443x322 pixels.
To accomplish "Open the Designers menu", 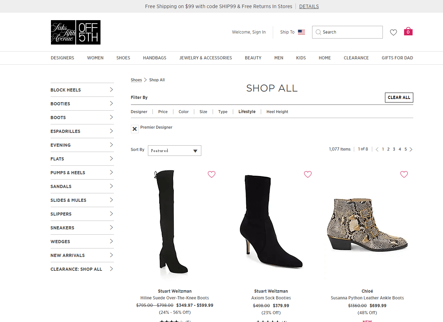I will tap(62, 58).
